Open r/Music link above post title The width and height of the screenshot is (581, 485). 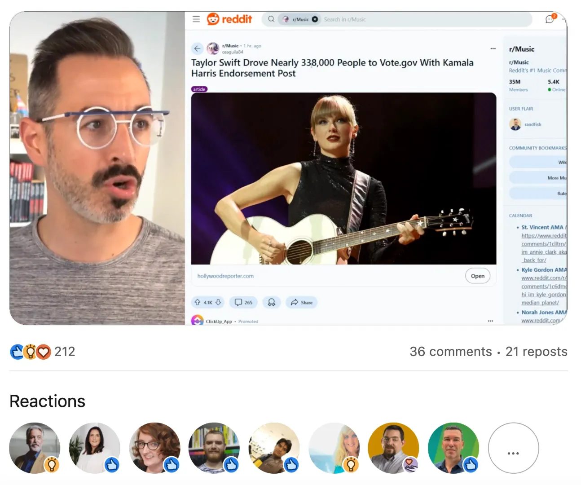[x=230, y=46]
